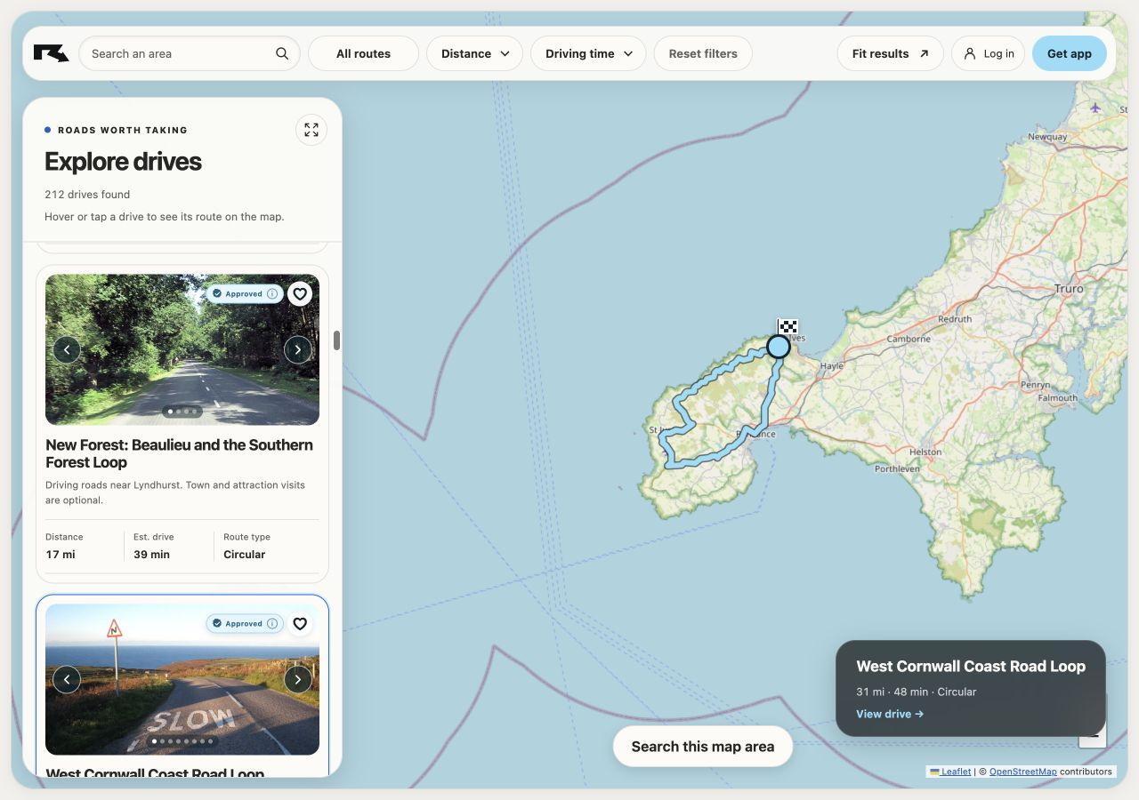Favorite the West Cornwall drive with the heart
This screenshot has width=1139, height=800.
[300, 624]
